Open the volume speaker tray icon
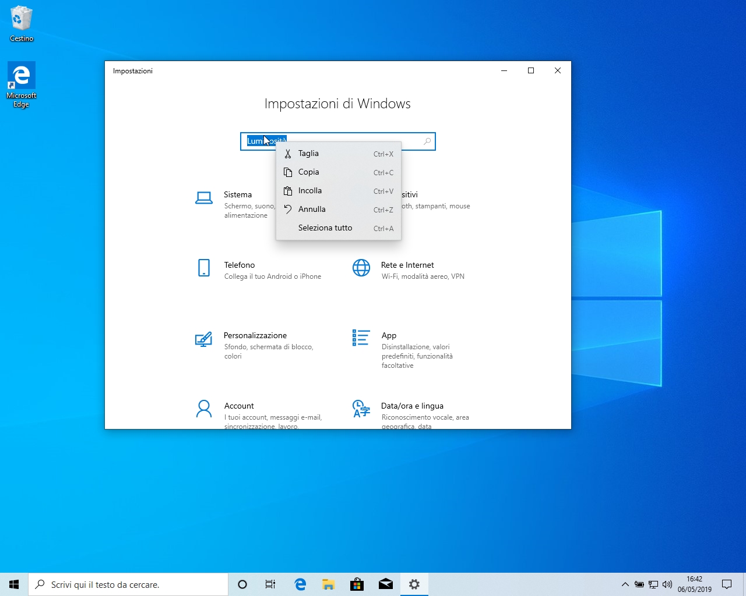 667,584
